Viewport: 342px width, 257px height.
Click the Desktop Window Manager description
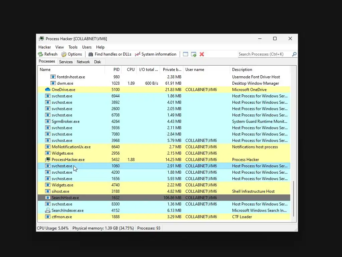(x=255, y=83)
